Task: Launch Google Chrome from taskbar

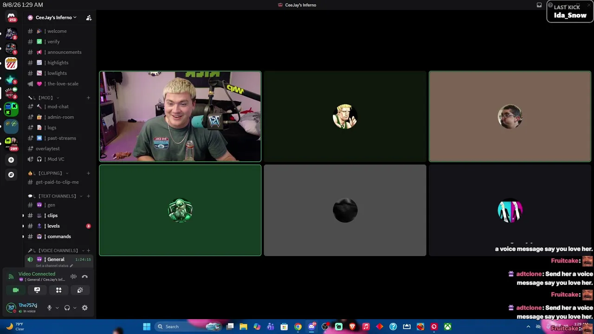Action: point(298,327)
